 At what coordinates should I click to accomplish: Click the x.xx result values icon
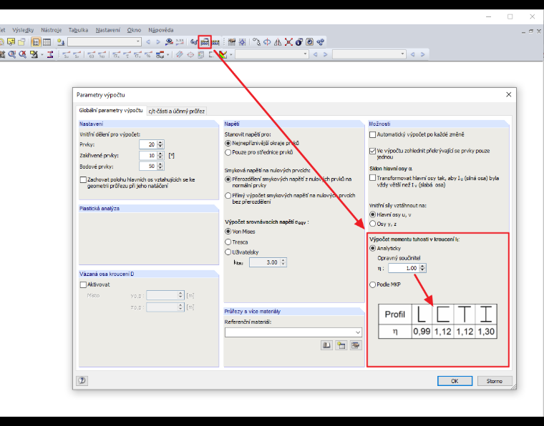click(x=180, y=42)
